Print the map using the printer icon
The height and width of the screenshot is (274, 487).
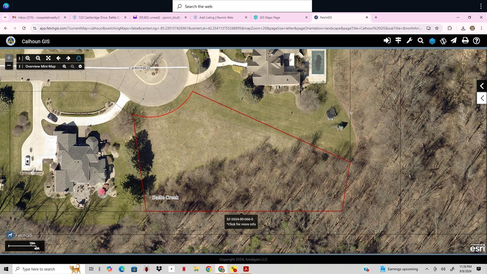click(x=465, y=41)
